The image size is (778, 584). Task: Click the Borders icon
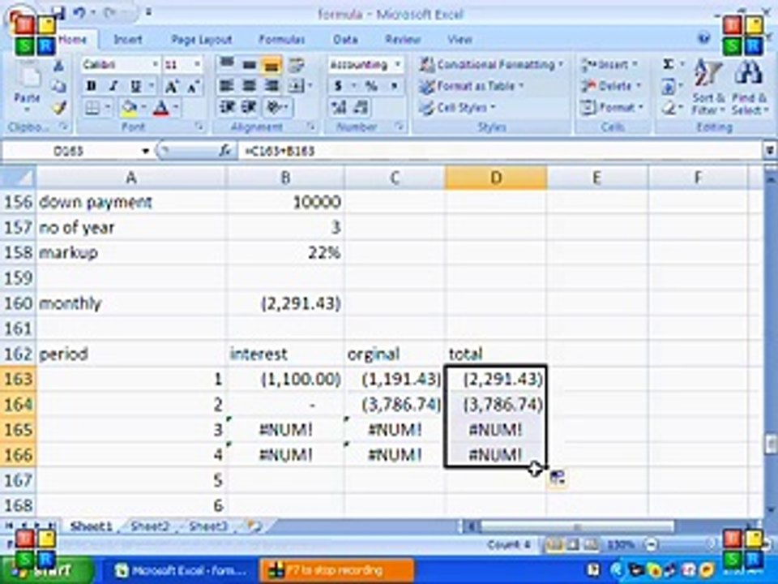click(92, 108)
